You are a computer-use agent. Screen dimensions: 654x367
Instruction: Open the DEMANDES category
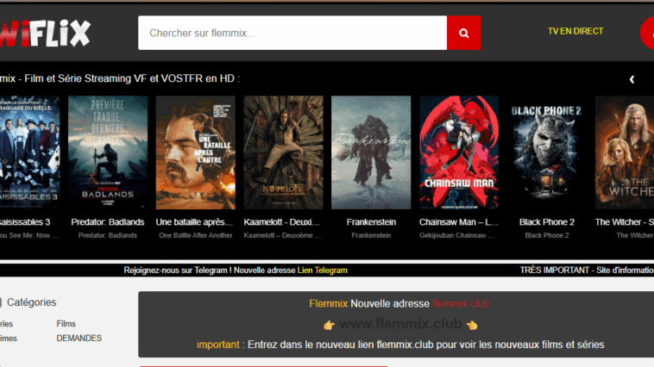click(x=79, y=339)
